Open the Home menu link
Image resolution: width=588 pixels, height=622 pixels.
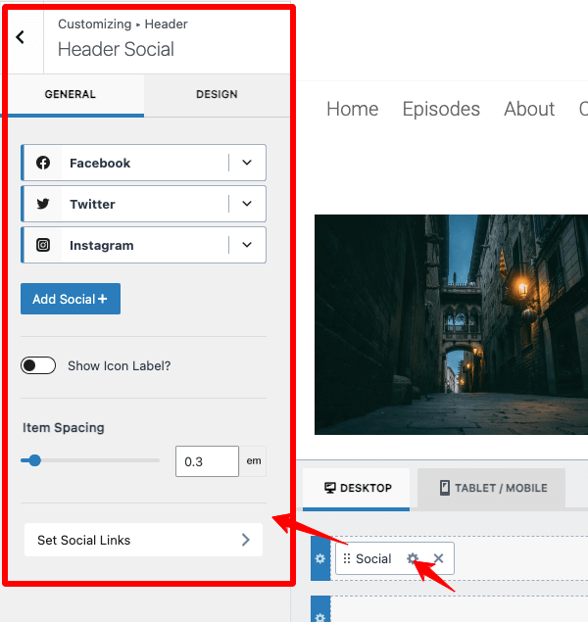[x=353, y=109]
